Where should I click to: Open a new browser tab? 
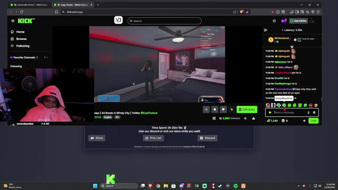98,5
